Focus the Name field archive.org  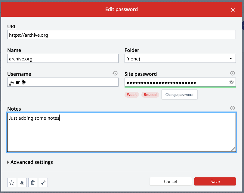63,59
